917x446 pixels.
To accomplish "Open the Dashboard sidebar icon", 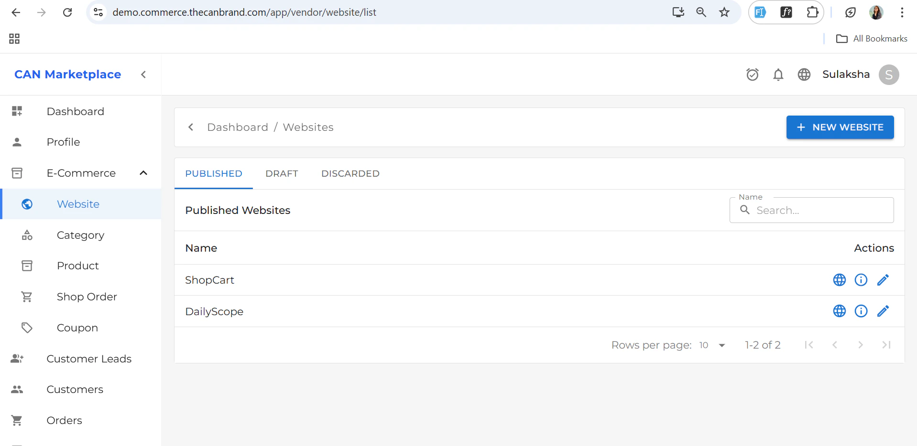I will 17,111.
